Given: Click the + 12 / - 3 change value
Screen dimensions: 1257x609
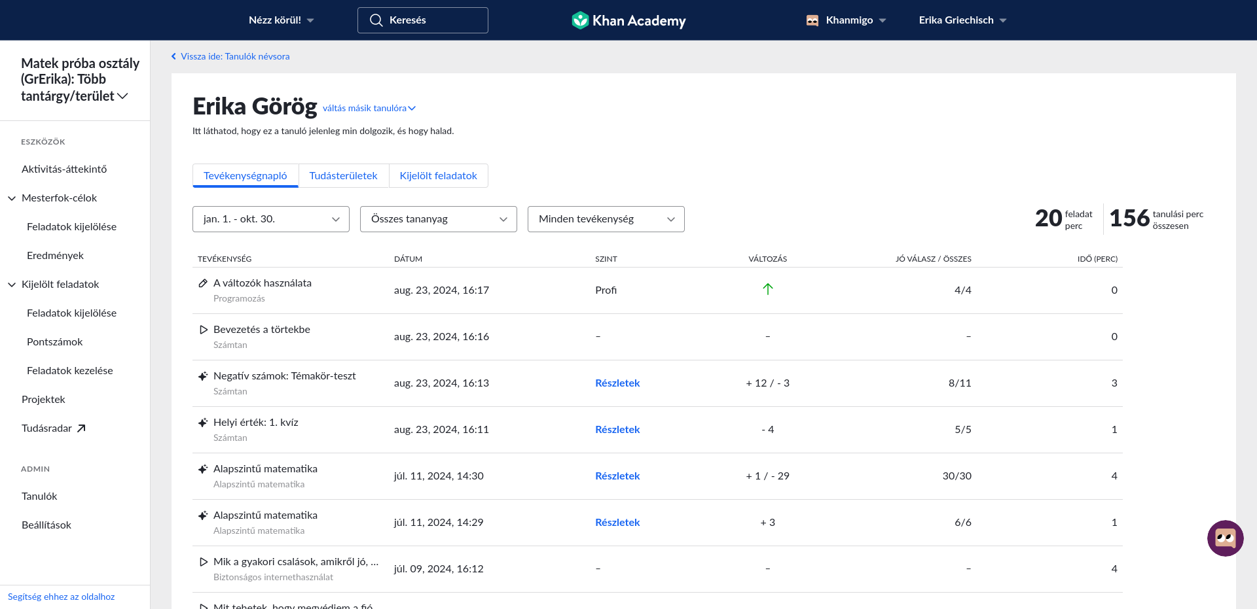Looking at the screenshot, I should click(768, 383).
